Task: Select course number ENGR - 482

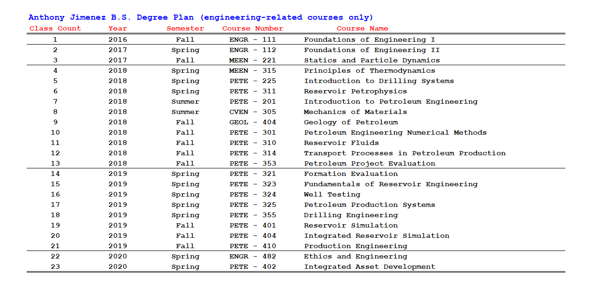Action: (253, 257)
